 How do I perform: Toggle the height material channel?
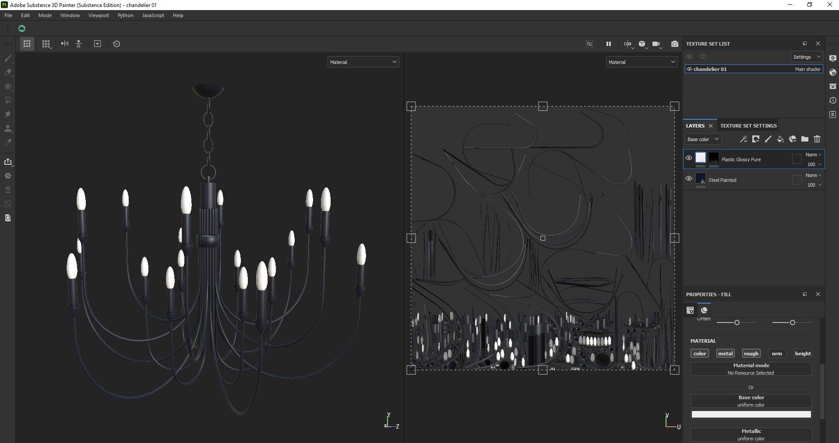point(803,354)
